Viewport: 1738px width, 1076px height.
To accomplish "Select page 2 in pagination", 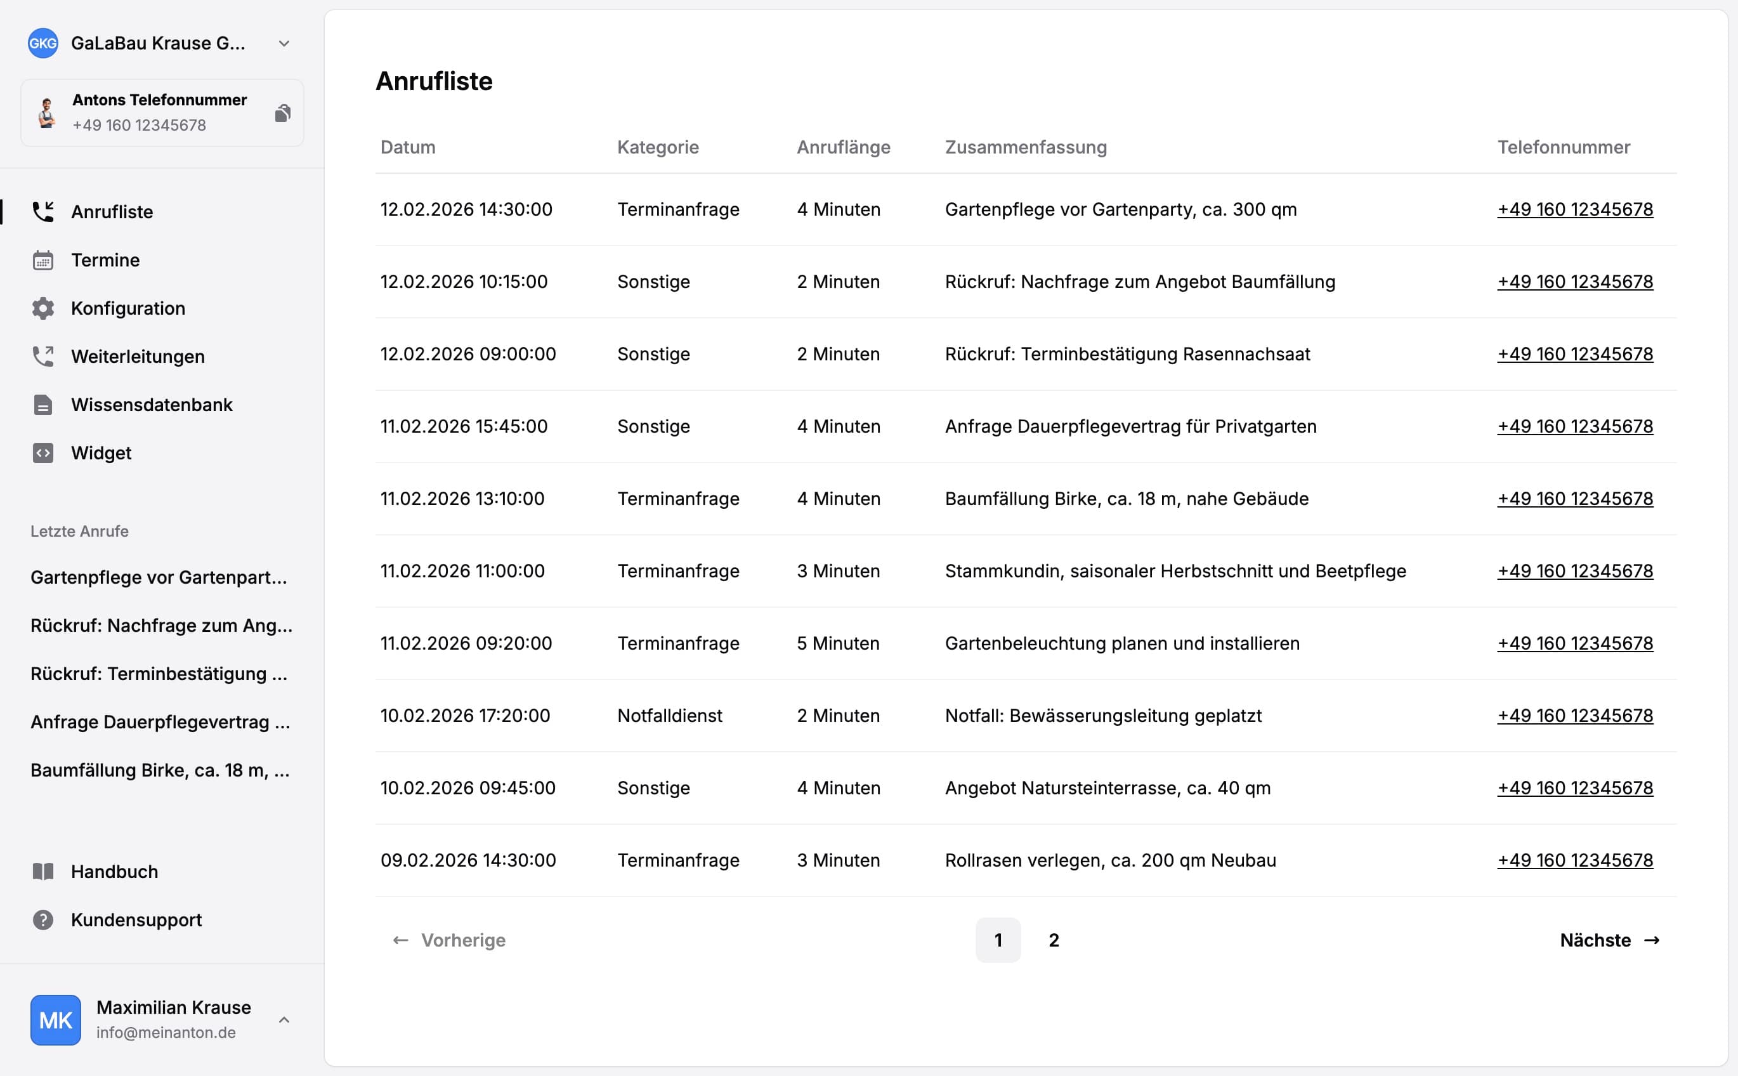I will click(1054, 940).
